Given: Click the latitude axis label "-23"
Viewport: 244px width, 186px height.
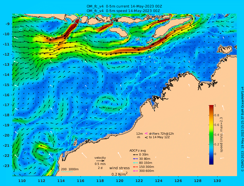Looking at the screenshot, I should tap(6, 166).
